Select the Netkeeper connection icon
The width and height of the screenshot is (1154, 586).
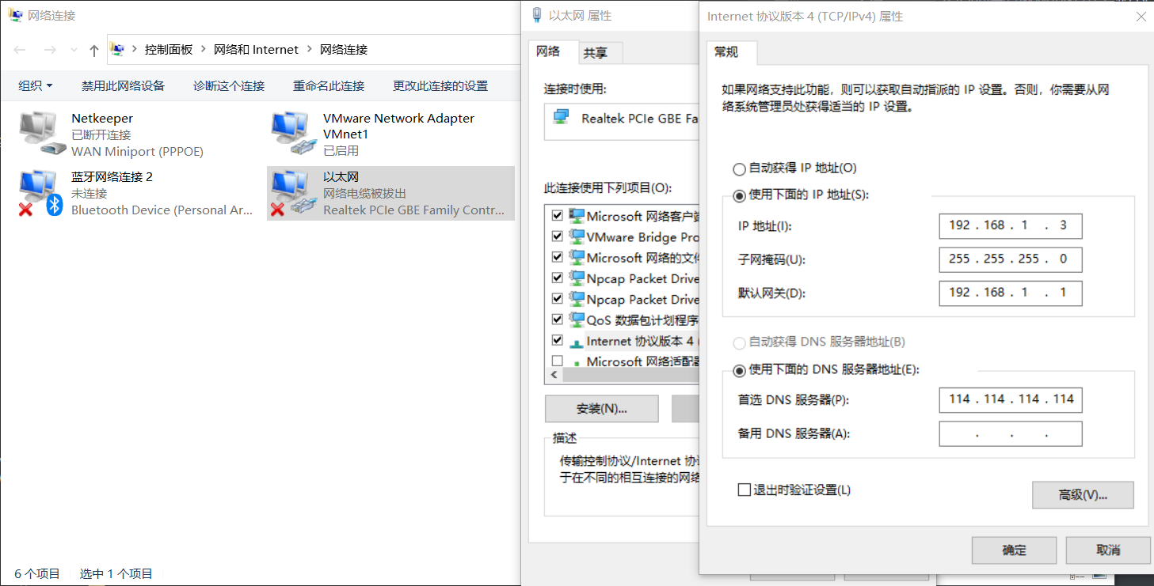[x=41, y=134]
